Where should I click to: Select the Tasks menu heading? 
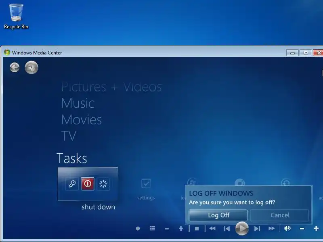click(72, 158)
